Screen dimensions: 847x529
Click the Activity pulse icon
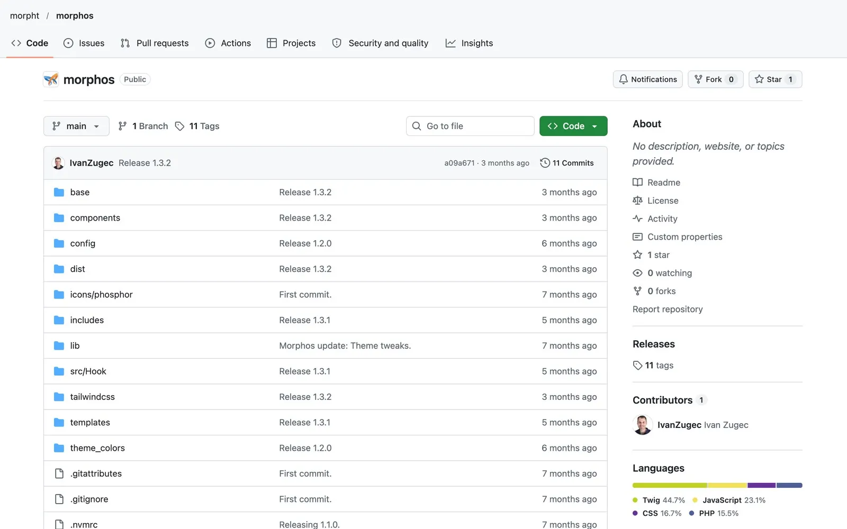click(x=637, y=218)
